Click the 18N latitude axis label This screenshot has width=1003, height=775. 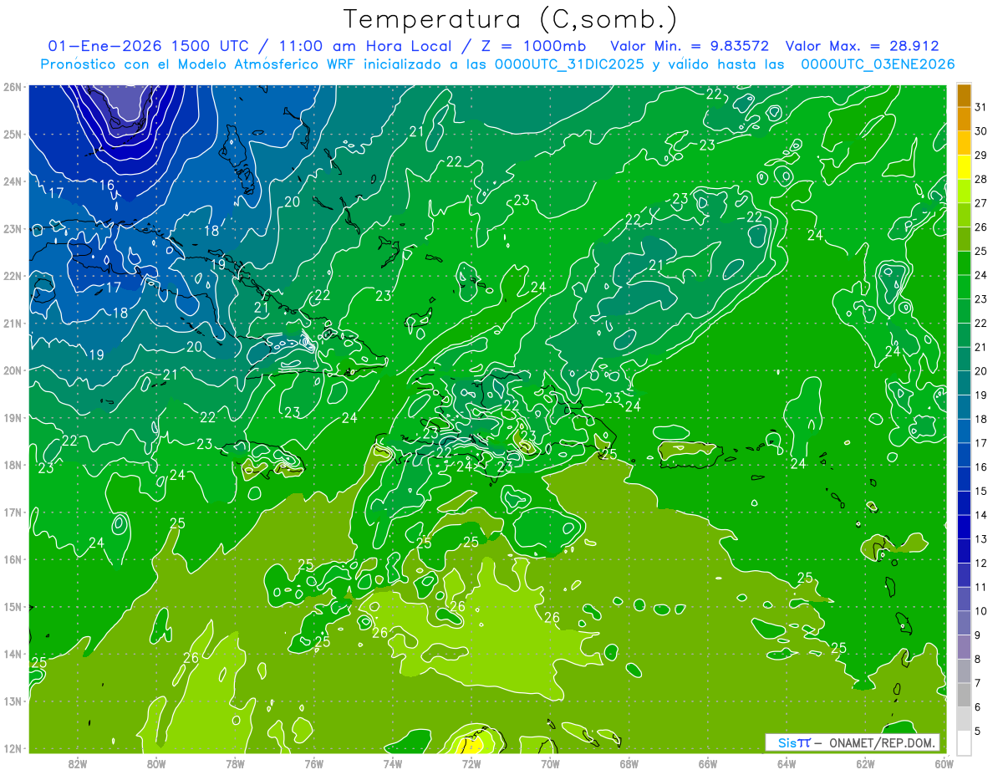(13, 465)
